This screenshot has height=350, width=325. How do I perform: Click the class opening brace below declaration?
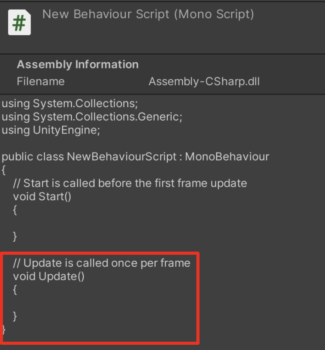[x=3, y=170]
